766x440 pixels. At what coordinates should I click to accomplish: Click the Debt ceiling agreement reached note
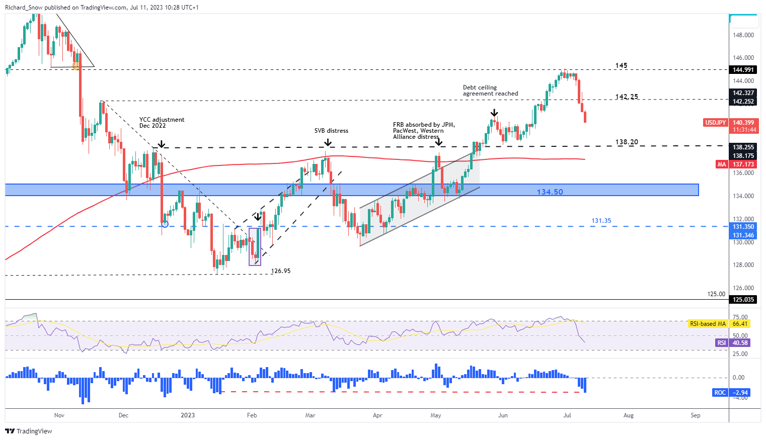point(491,91)
